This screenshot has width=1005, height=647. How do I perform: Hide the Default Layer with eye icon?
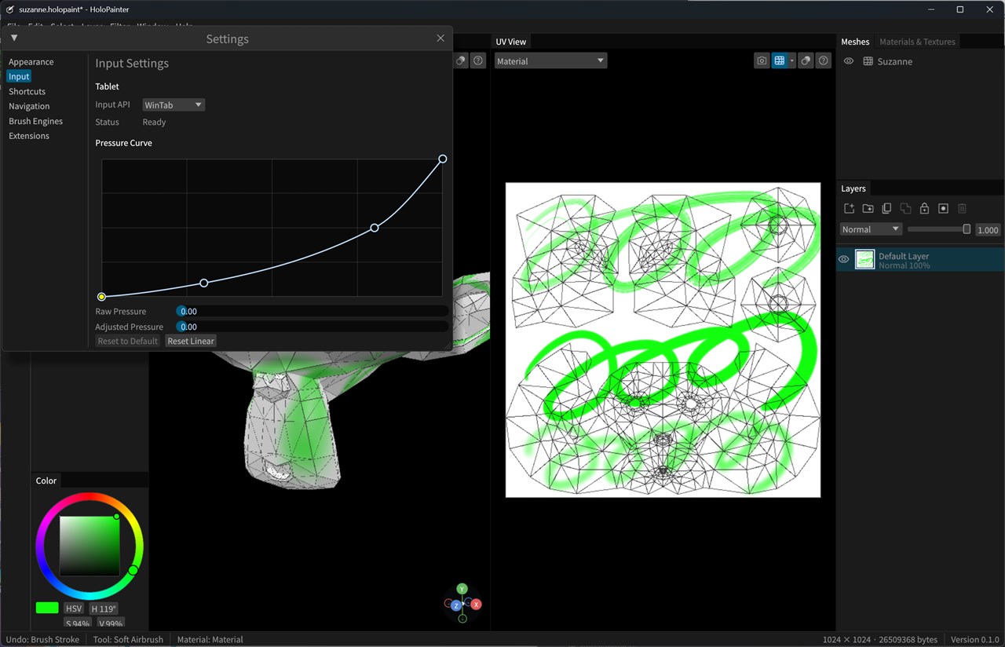click(844, 260)
